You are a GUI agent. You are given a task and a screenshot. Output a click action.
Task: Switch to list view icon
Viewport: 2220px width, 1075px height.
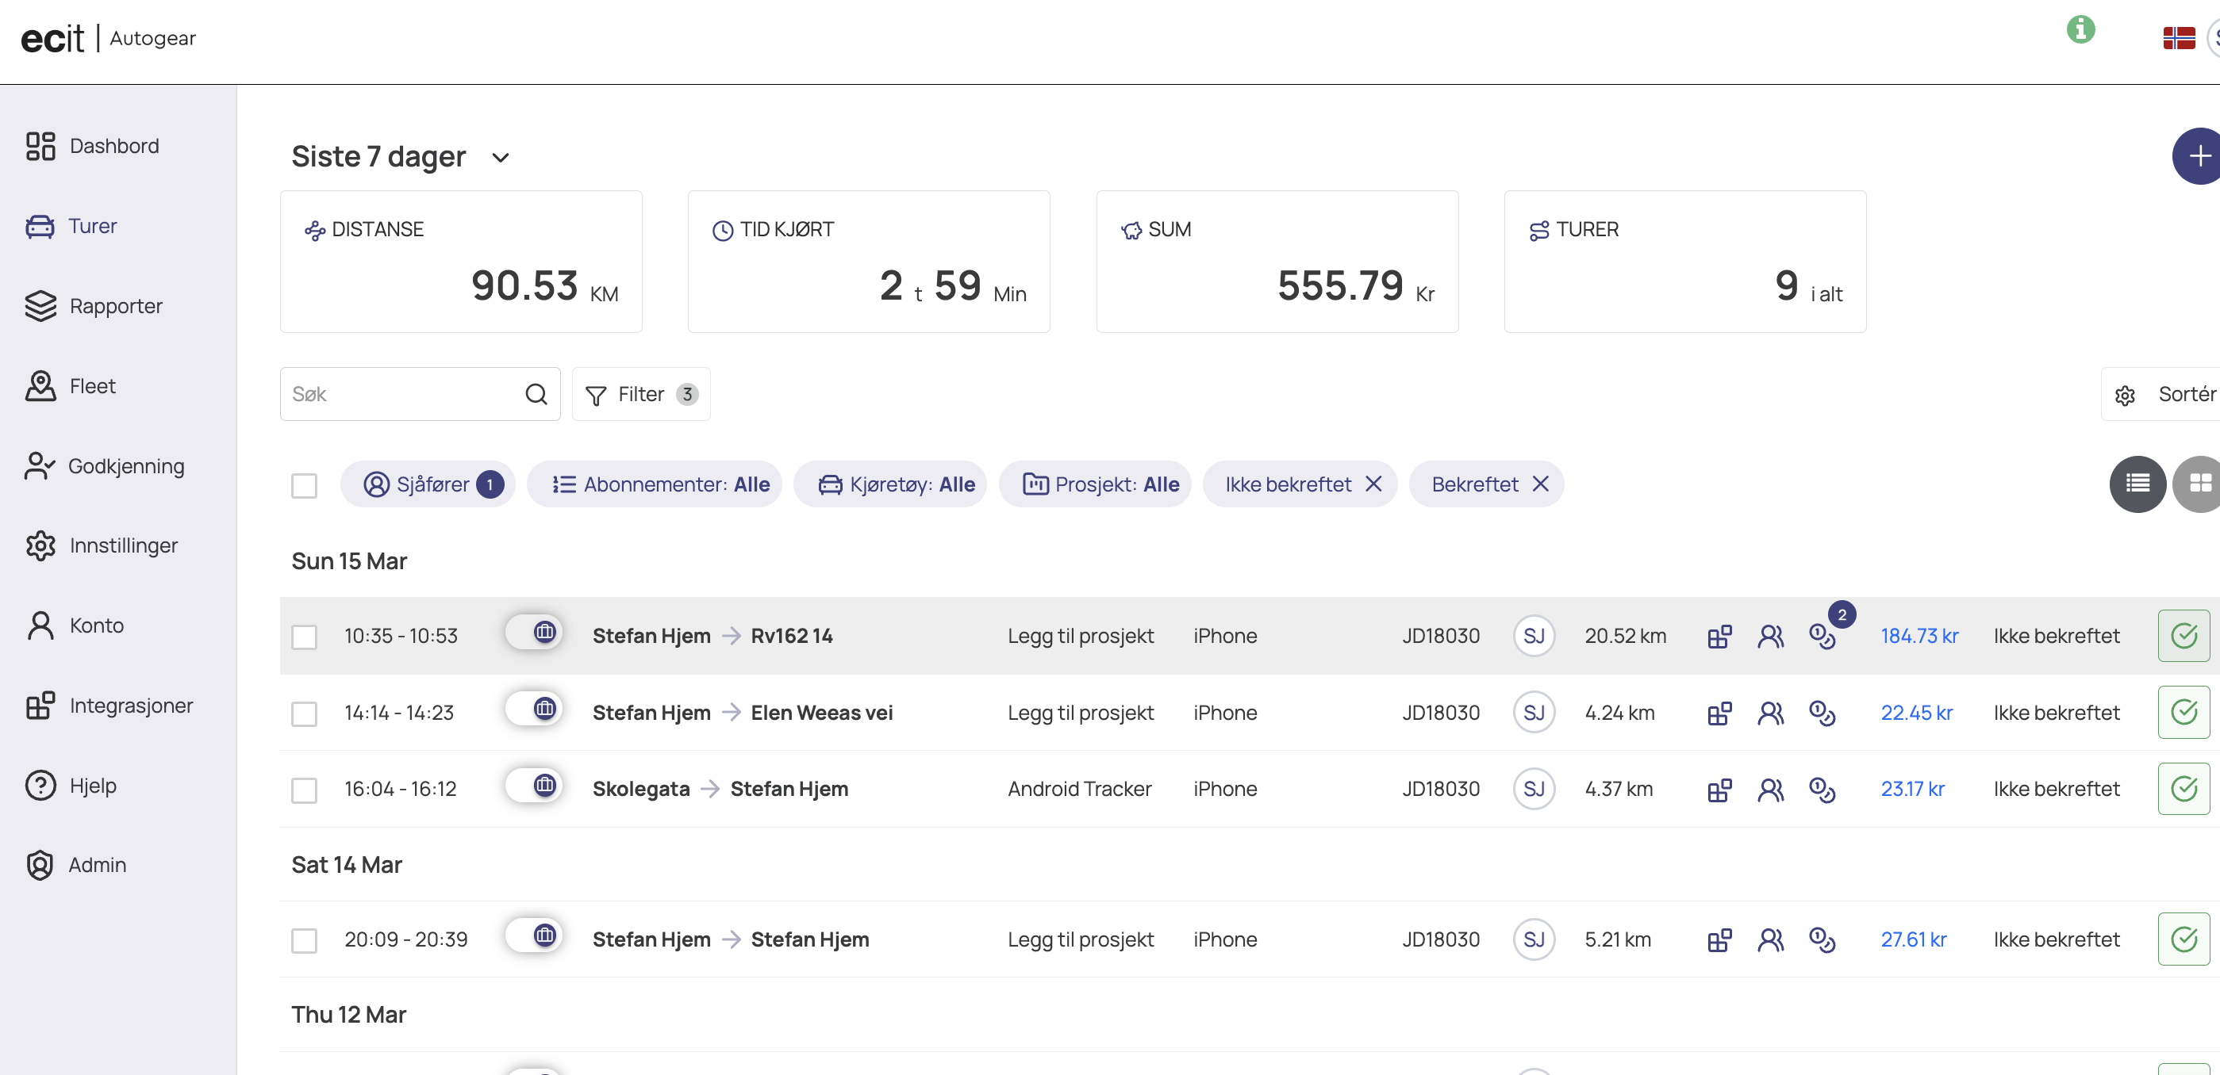(x=2137, y=484)
